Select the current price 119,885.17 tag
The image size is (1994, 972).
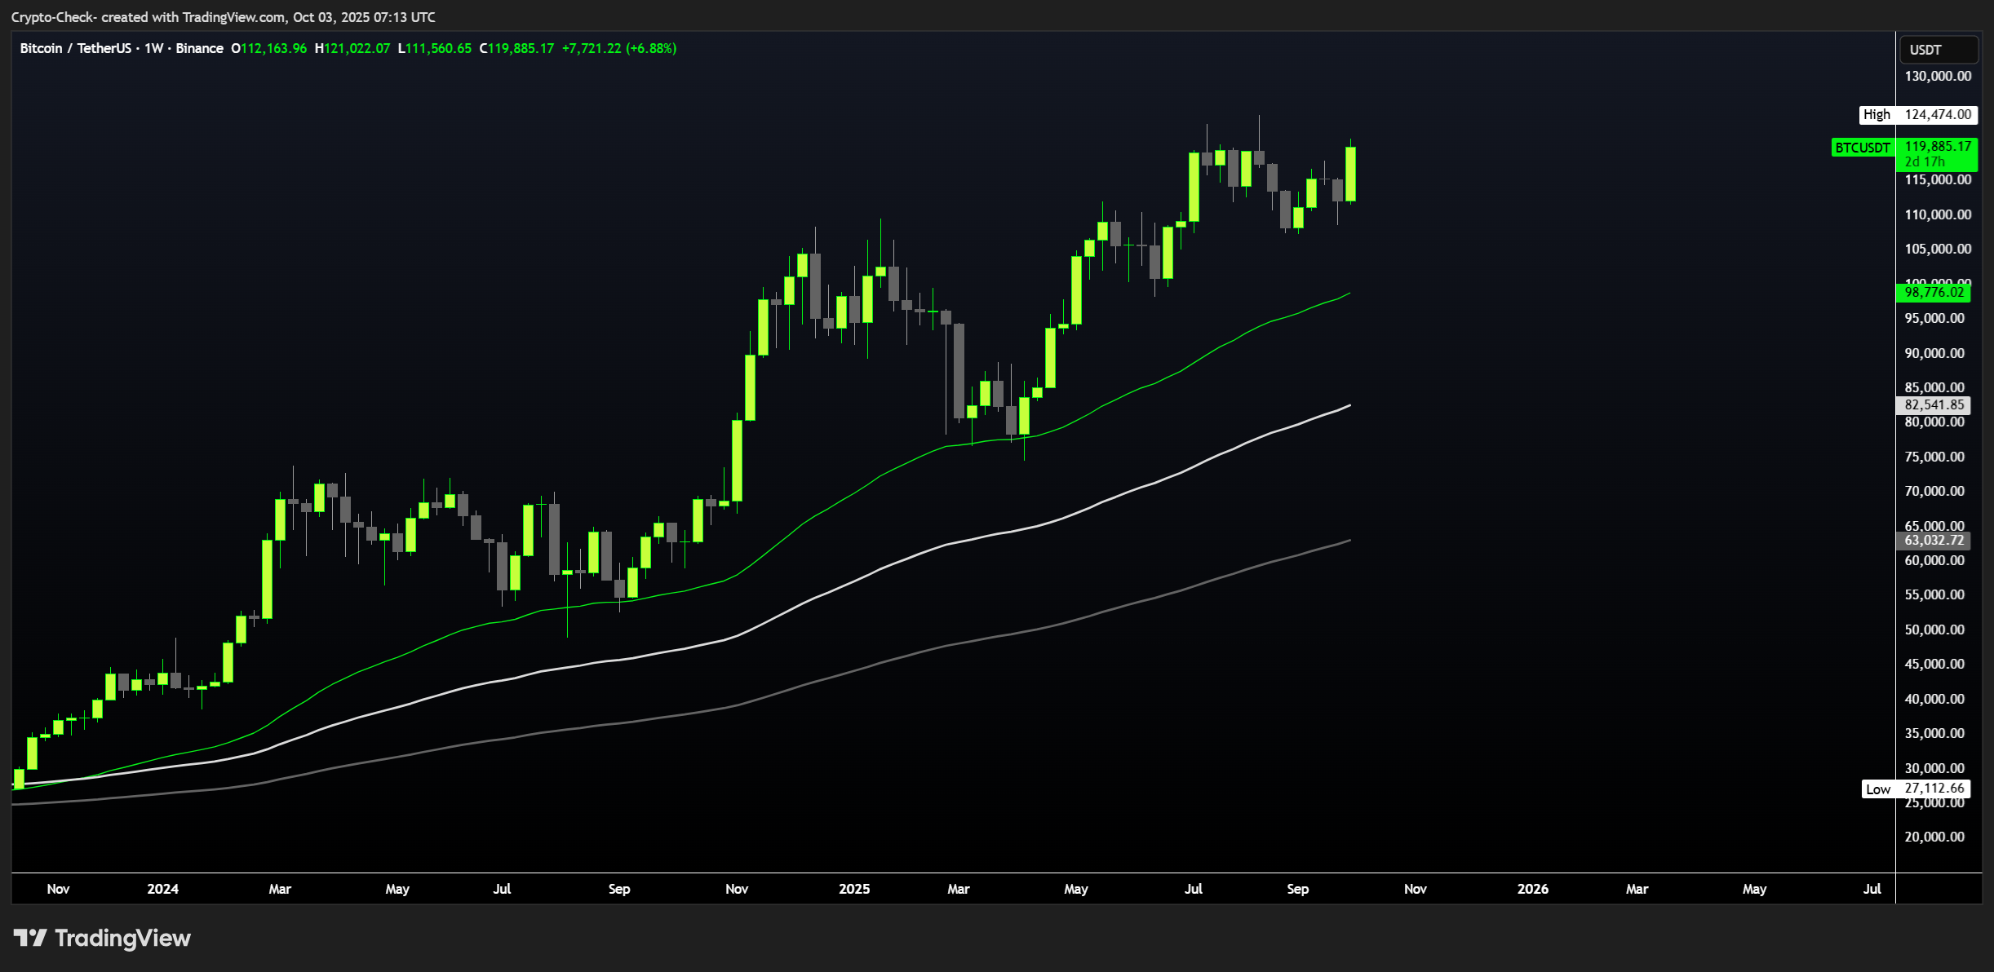pyautogui.click(x=1938, y=146)
